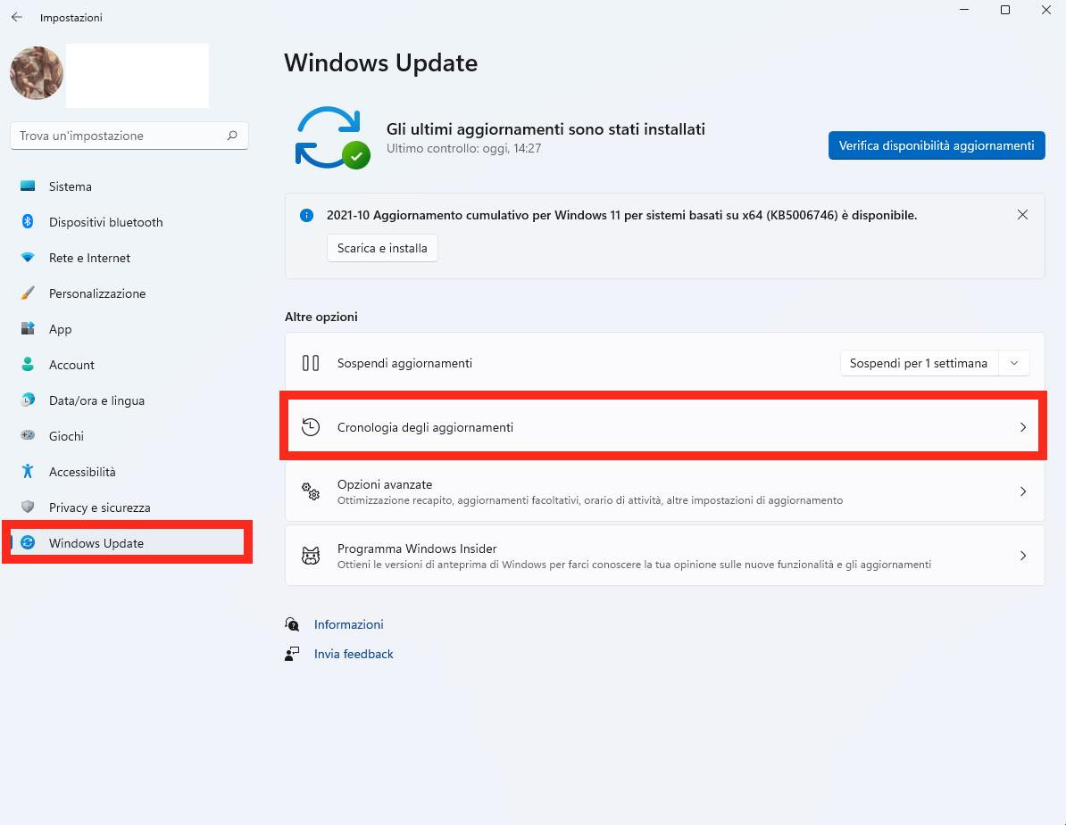Open the Informazioni link
This screenshot has height=825, width=1066.
(x=348, y=624)
